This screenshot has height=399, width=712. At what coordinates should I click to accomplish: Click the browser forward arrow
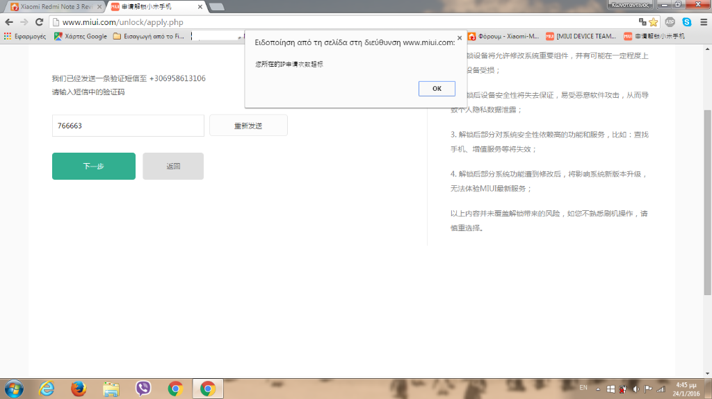(24, 22)
